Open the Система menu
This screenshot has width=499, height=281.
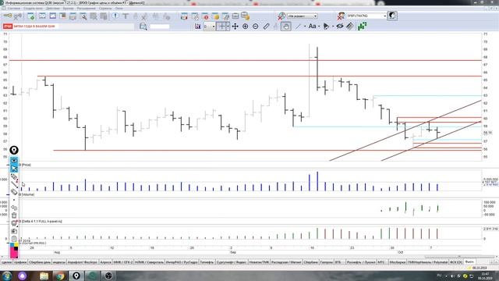pyautogui.click(x=14, y=9)
